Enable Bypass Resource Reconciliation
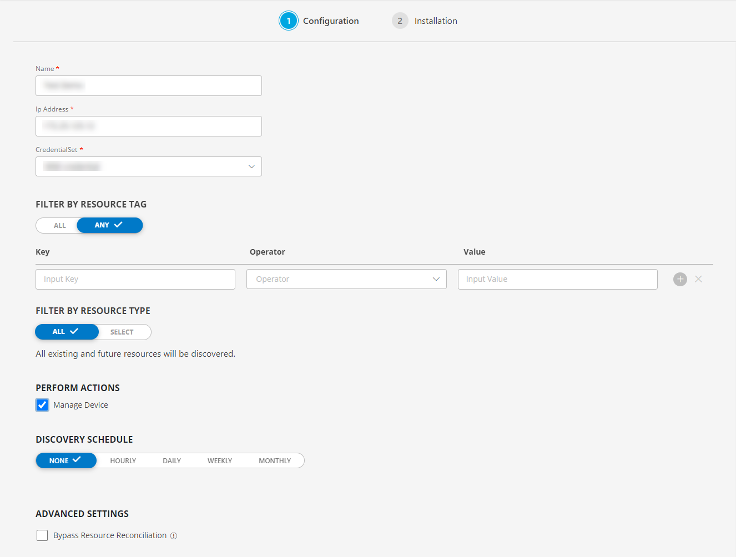 click(42, 535)
